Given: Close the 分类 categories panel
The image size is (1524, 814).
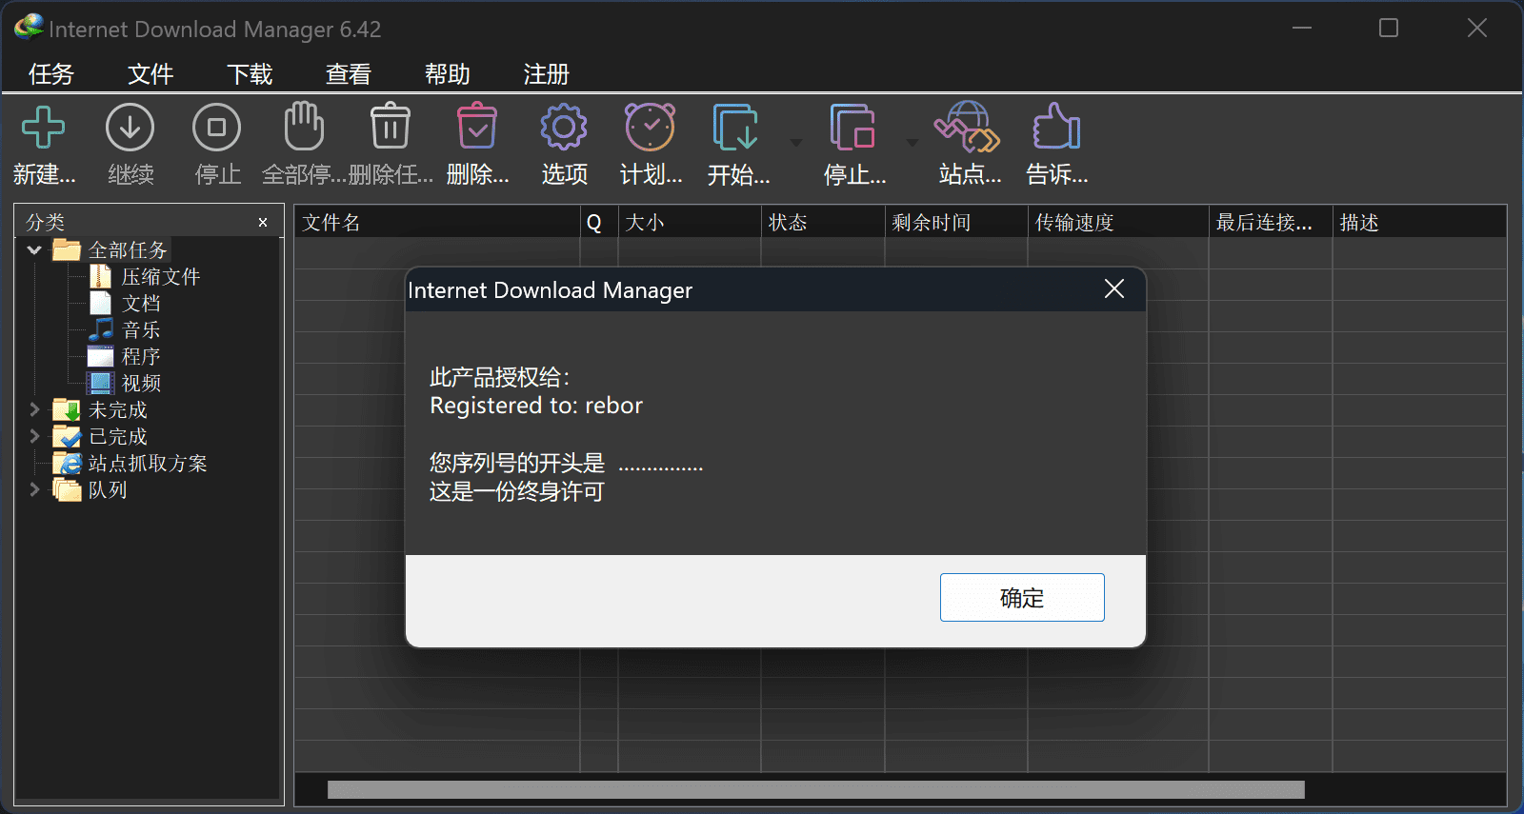Looking at the screenshot, I should [263, 223].
